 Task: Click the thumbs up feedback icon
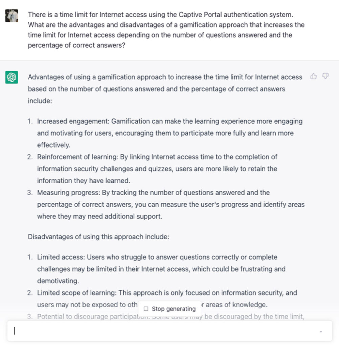coord(313,76)
